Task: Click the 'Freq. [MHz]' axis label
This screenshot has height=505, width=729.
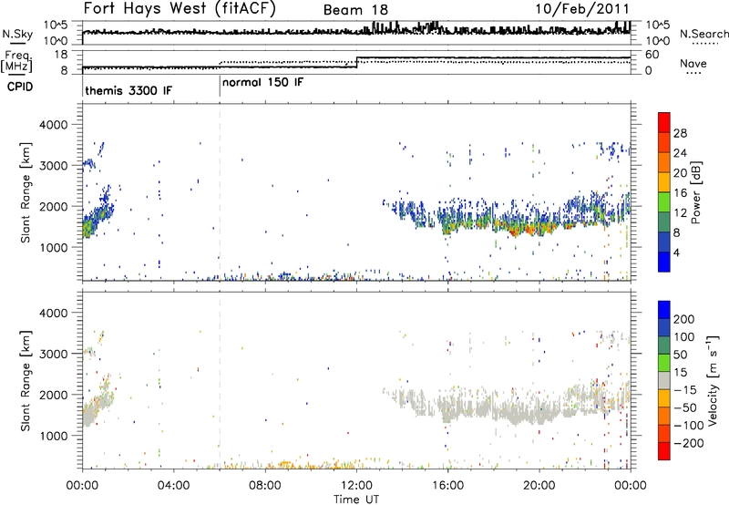Action: click(17, 61)
